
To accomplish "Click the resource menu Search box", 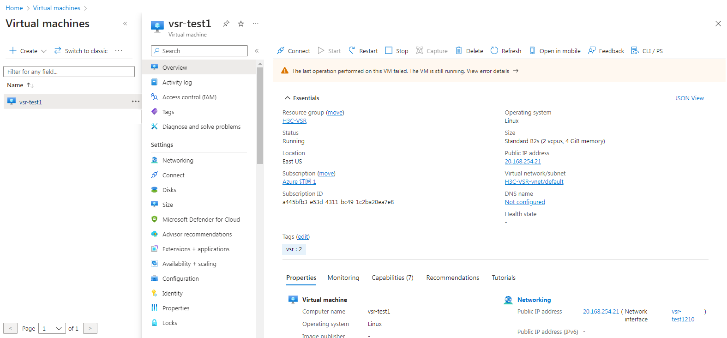I will pyautogui.click(x=199, y=51).
